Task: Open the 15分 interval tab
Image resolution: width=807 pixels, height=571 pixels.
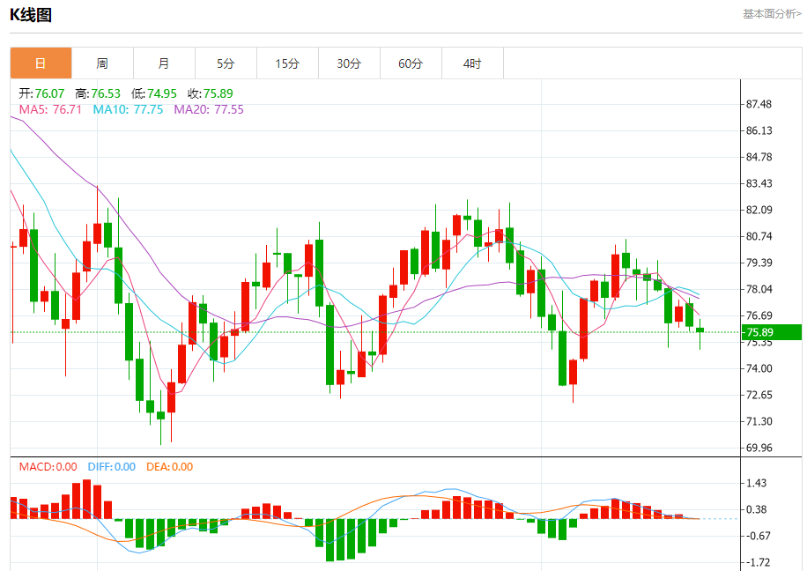Action: point(288,63)
